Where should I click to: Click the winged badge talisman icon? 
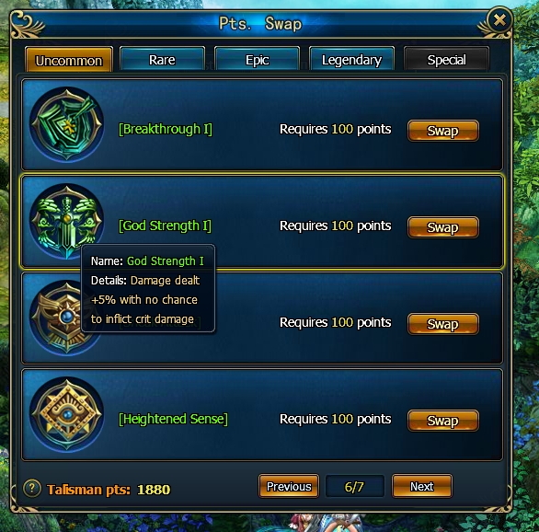[57, 318]
